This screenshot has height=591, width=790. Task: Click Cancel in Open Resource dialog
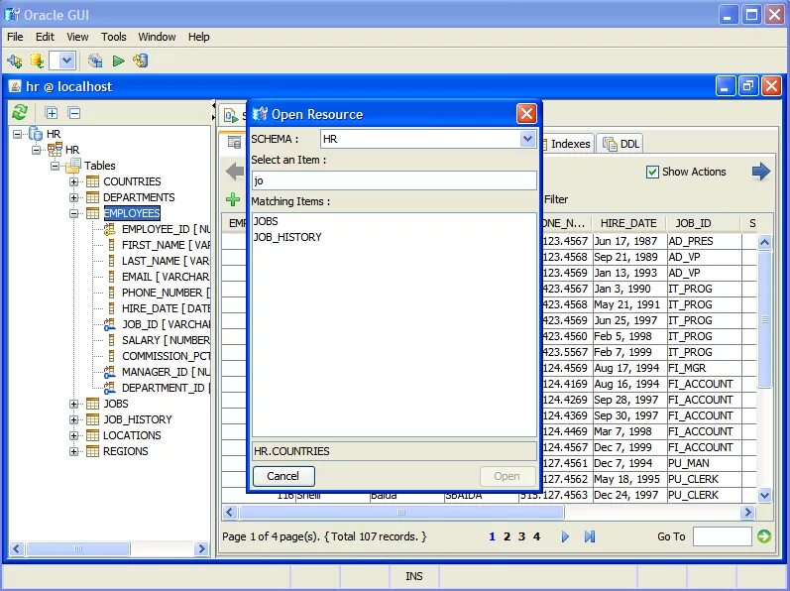coord(283,476)
